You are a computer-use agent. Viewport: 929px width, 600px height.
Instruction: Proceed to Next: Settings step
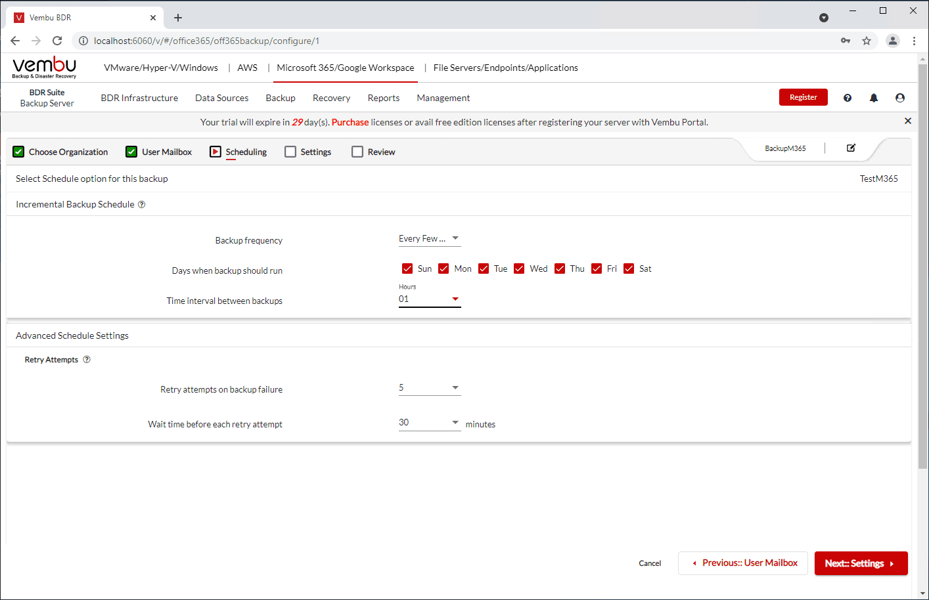click(x=861, y=563)
